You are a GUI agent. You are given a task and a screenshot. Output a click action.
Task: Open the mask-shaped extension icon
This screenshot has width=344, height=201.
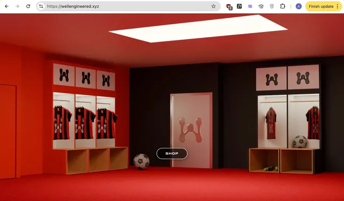click(x=261, y=6)
